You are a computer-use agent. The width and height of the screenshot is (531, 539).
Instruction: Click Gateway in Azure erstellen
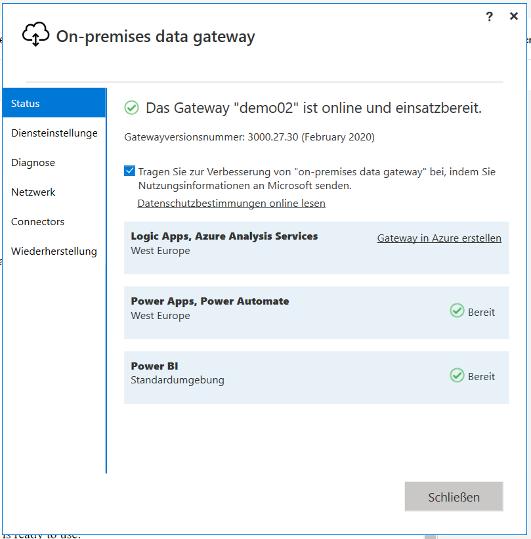(x=438, y=238)
